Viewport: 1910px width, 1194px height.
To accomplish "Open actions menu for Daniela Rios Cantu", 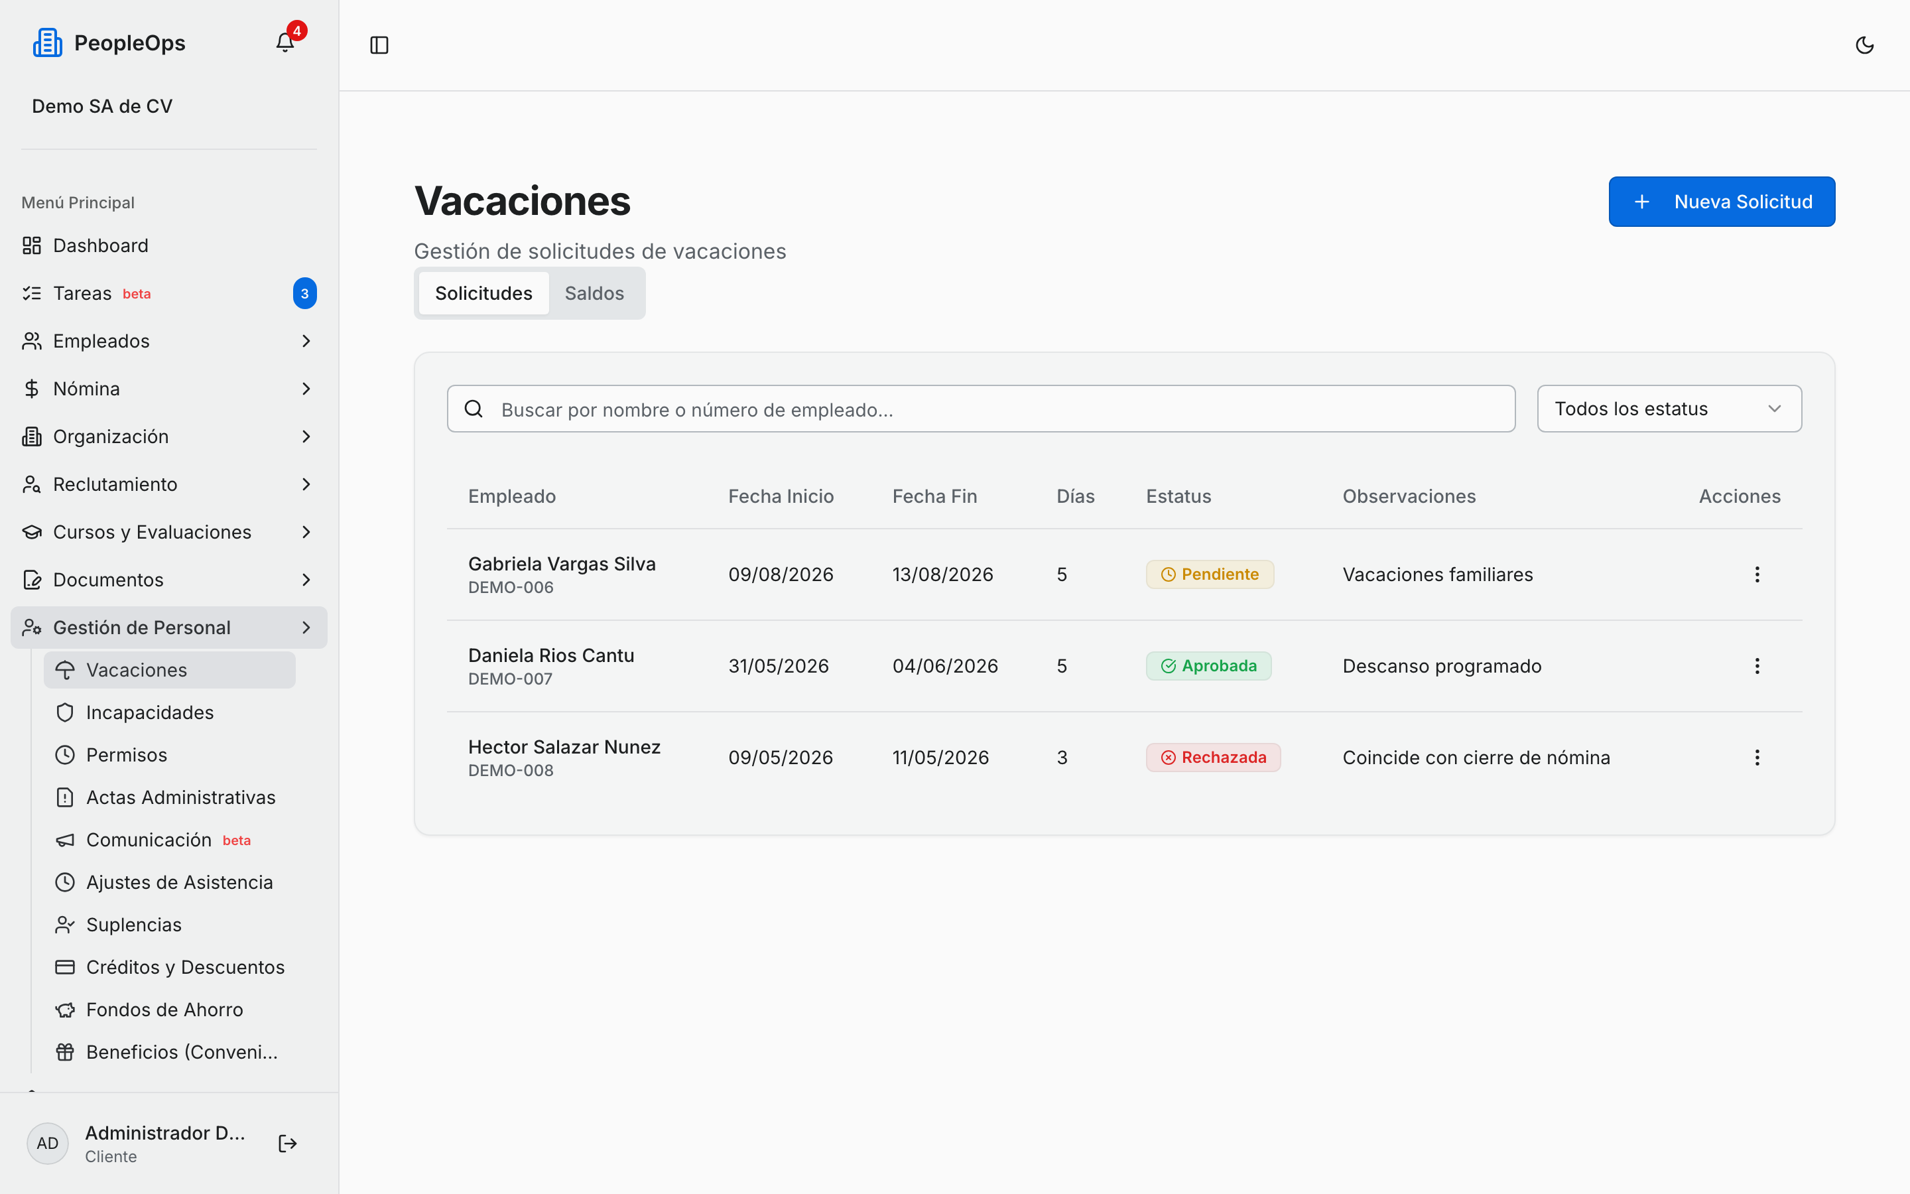I will pyautogui.click(x=1757, y=667).
